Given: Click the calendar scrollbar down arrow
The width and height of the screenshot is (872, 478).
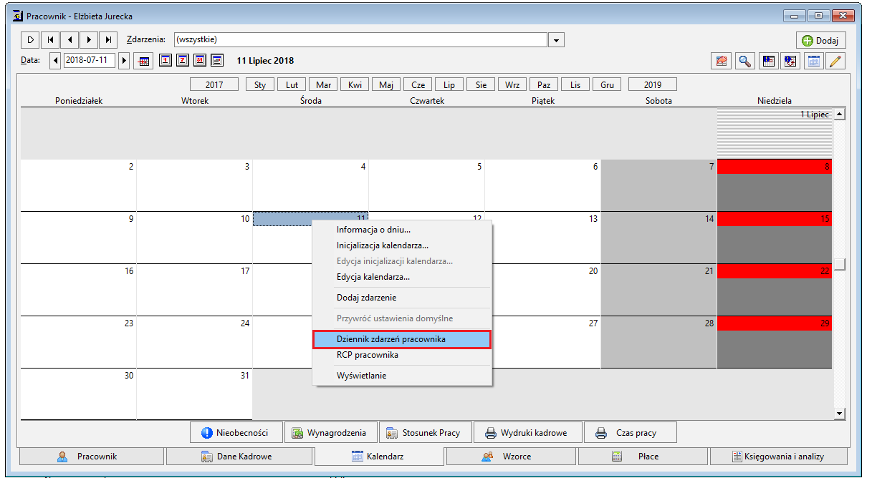Looking at the screenshot, I should pyautogui.click(x=840, y=414).
